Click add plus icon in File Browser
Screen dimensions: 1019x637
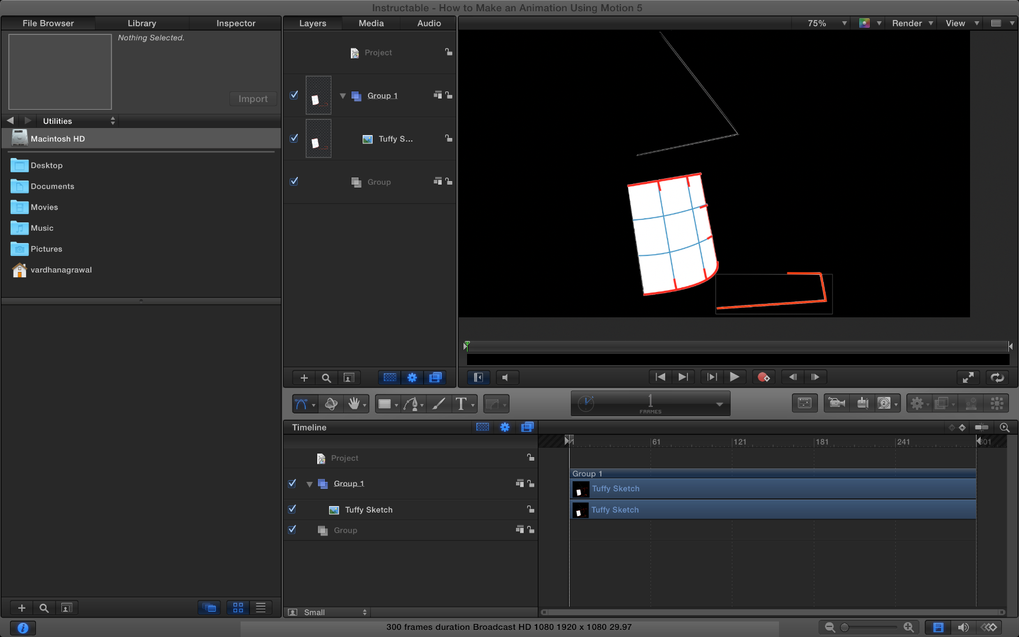(22, 608)
